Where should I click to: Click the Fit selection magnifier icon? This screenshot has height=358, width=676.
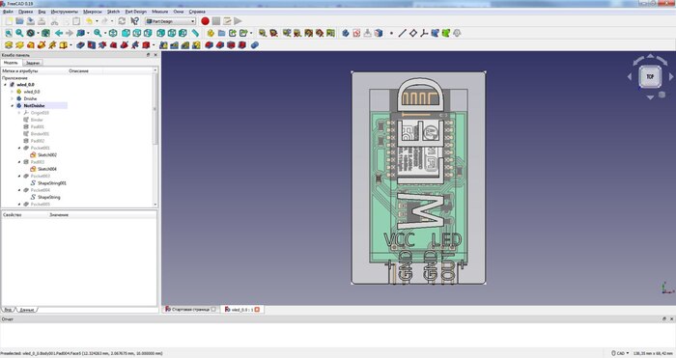tap(20, 33)
